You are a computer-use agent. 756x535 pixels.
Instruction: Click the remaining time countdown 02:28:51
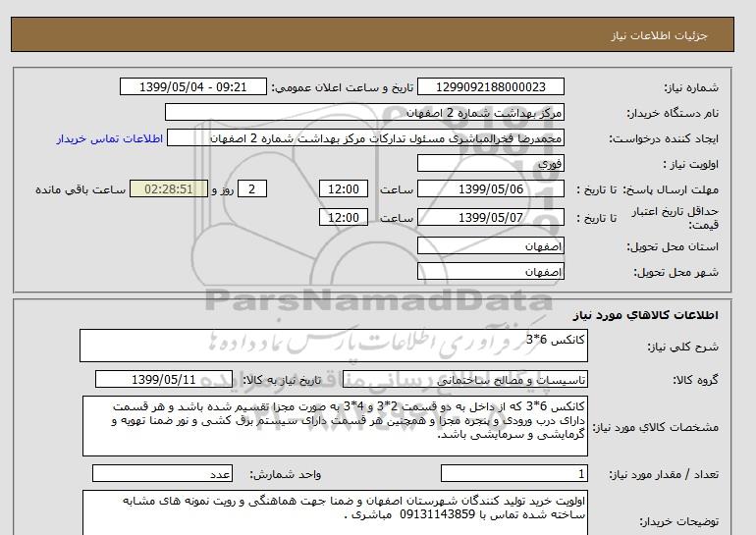(169, 189)
